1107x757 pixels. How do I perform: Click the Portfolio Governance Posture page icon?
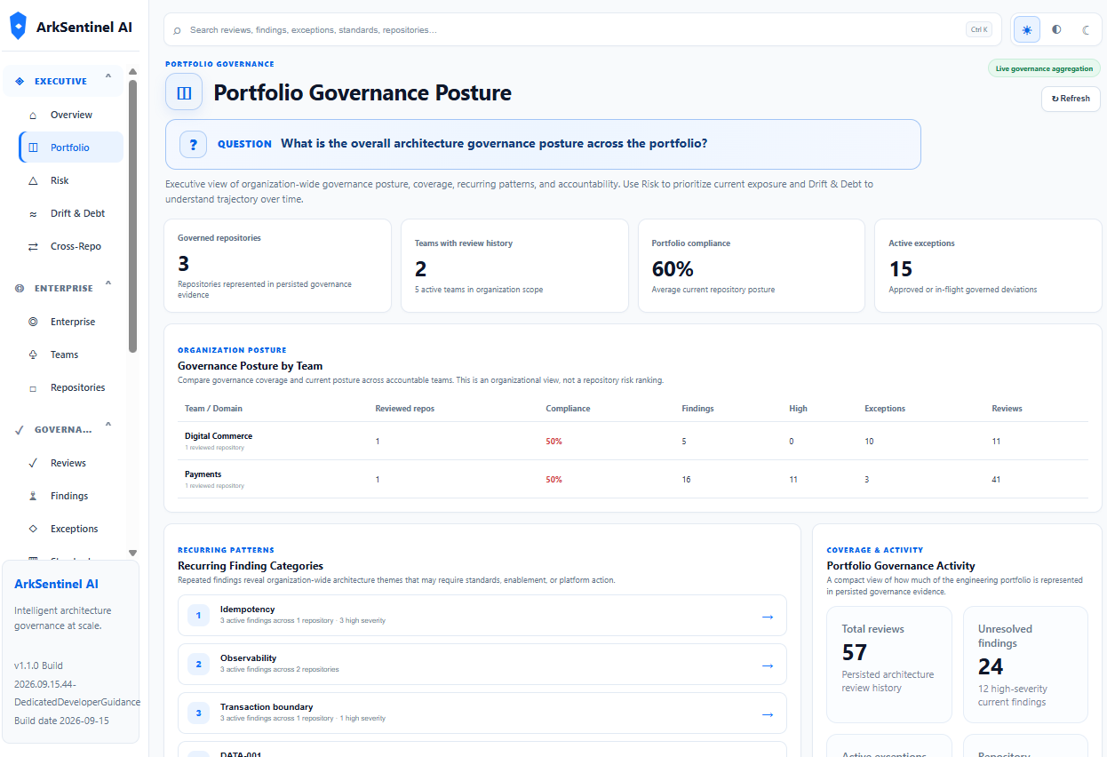click(x=184, y=92)
